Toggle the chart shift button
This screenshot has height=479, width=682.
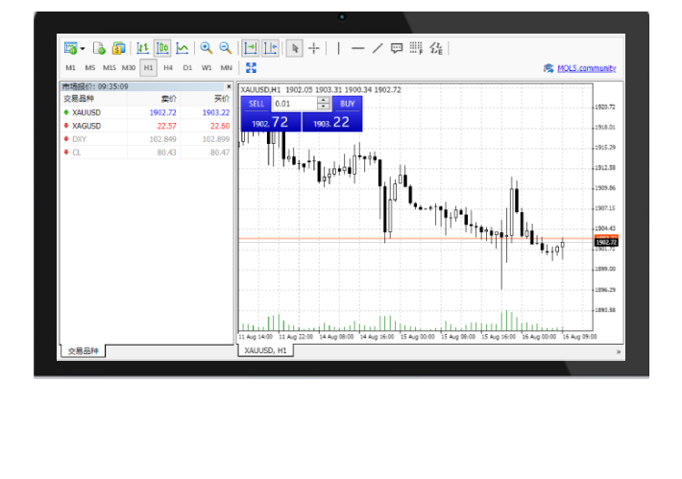270,48
